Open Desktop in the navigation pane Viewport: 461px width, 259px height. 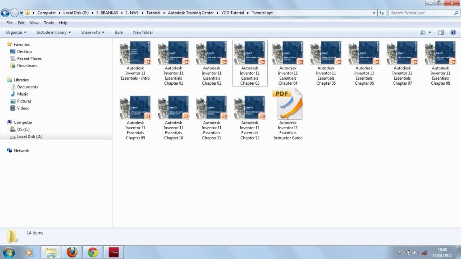pos(21,51)
